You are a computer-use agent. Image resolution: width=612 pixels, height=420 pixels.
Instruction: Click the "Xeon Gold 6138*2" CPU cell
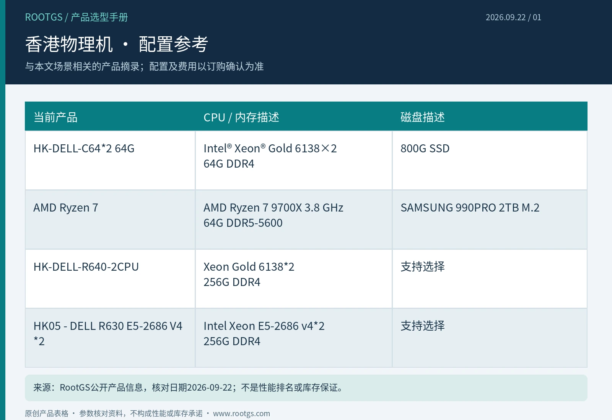pos(294,279)
